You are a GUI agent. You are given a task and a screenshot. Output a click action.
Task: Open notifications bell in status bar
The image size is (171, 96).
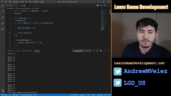[x=109, y=95]
